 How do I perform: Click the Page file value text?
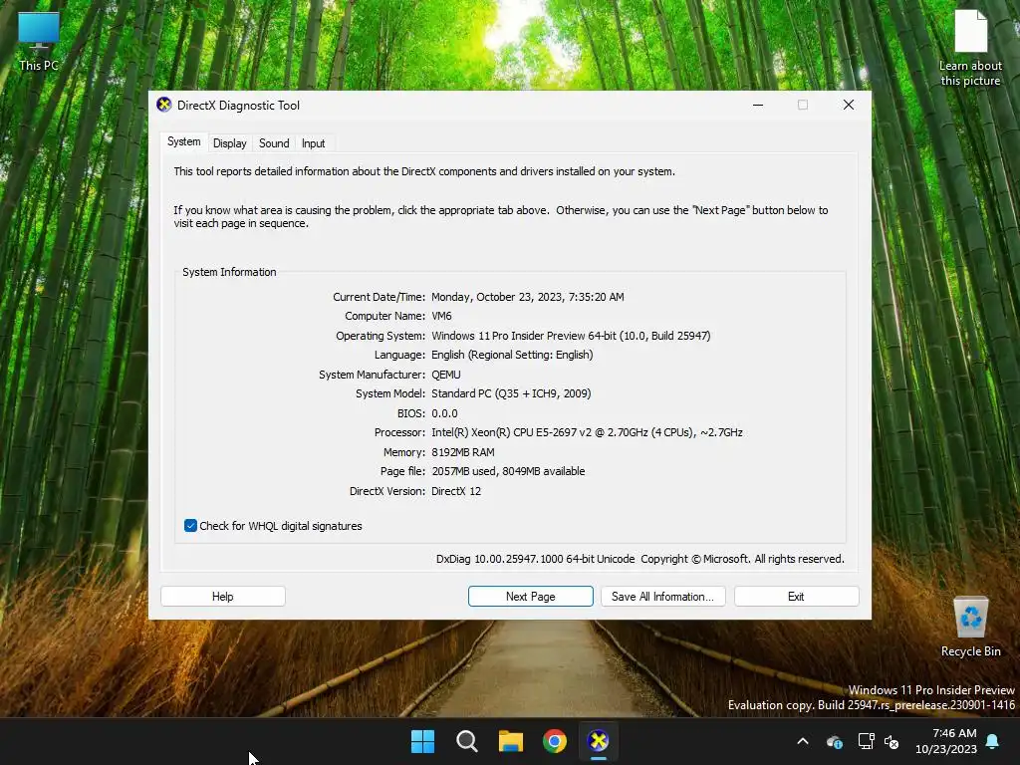(x=508, y=471)
